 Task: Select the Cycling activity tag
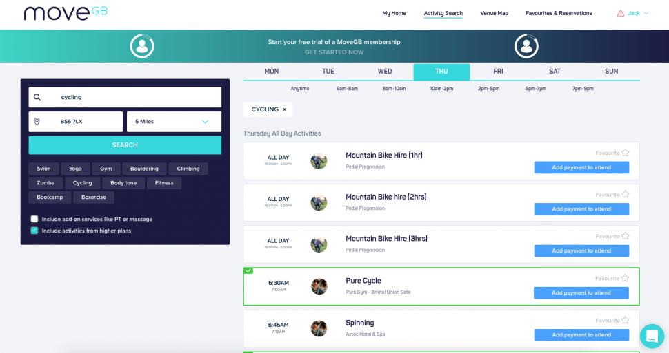click(82, 183)
